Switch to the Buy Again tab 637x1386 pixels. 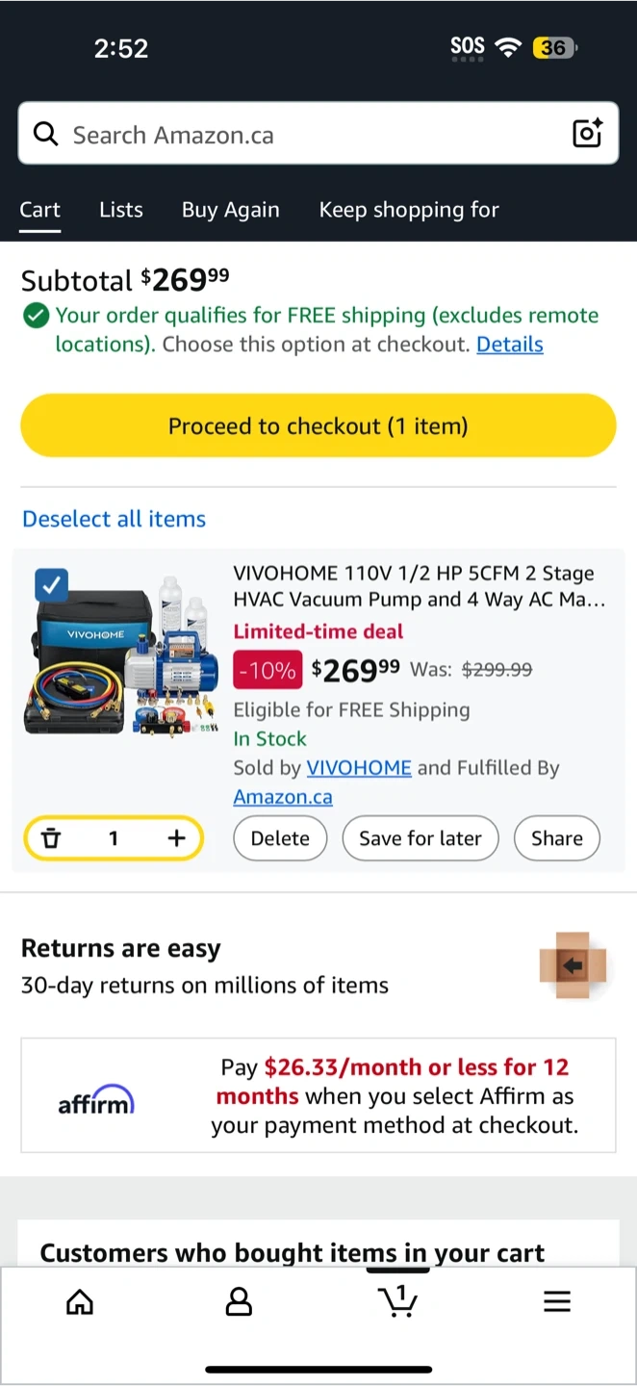point(231,210)
